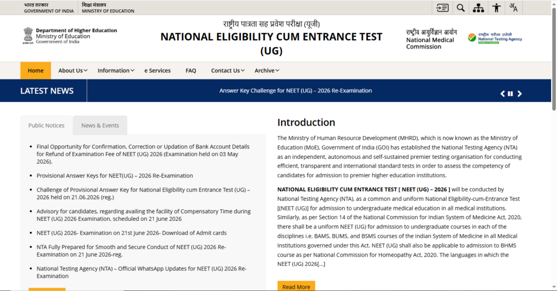Click the scrollbar down arrow
The width and height of the screenshot is (557, 291).
pos(554,287)
